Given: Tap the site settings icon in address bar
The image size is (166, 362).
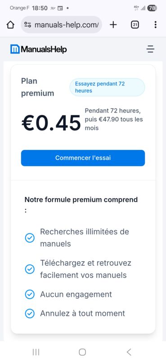Looking at the screenshot, I should coord(27,25).
